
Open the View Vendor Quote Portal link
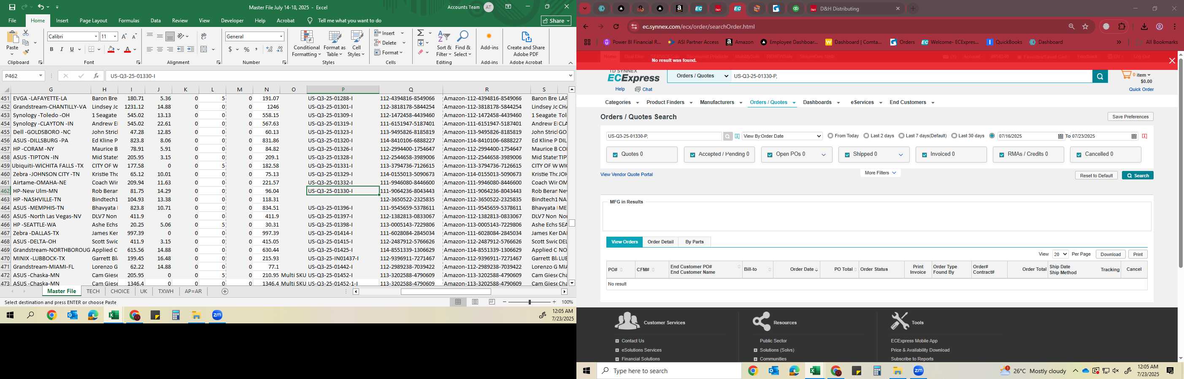tap(627, 174)
